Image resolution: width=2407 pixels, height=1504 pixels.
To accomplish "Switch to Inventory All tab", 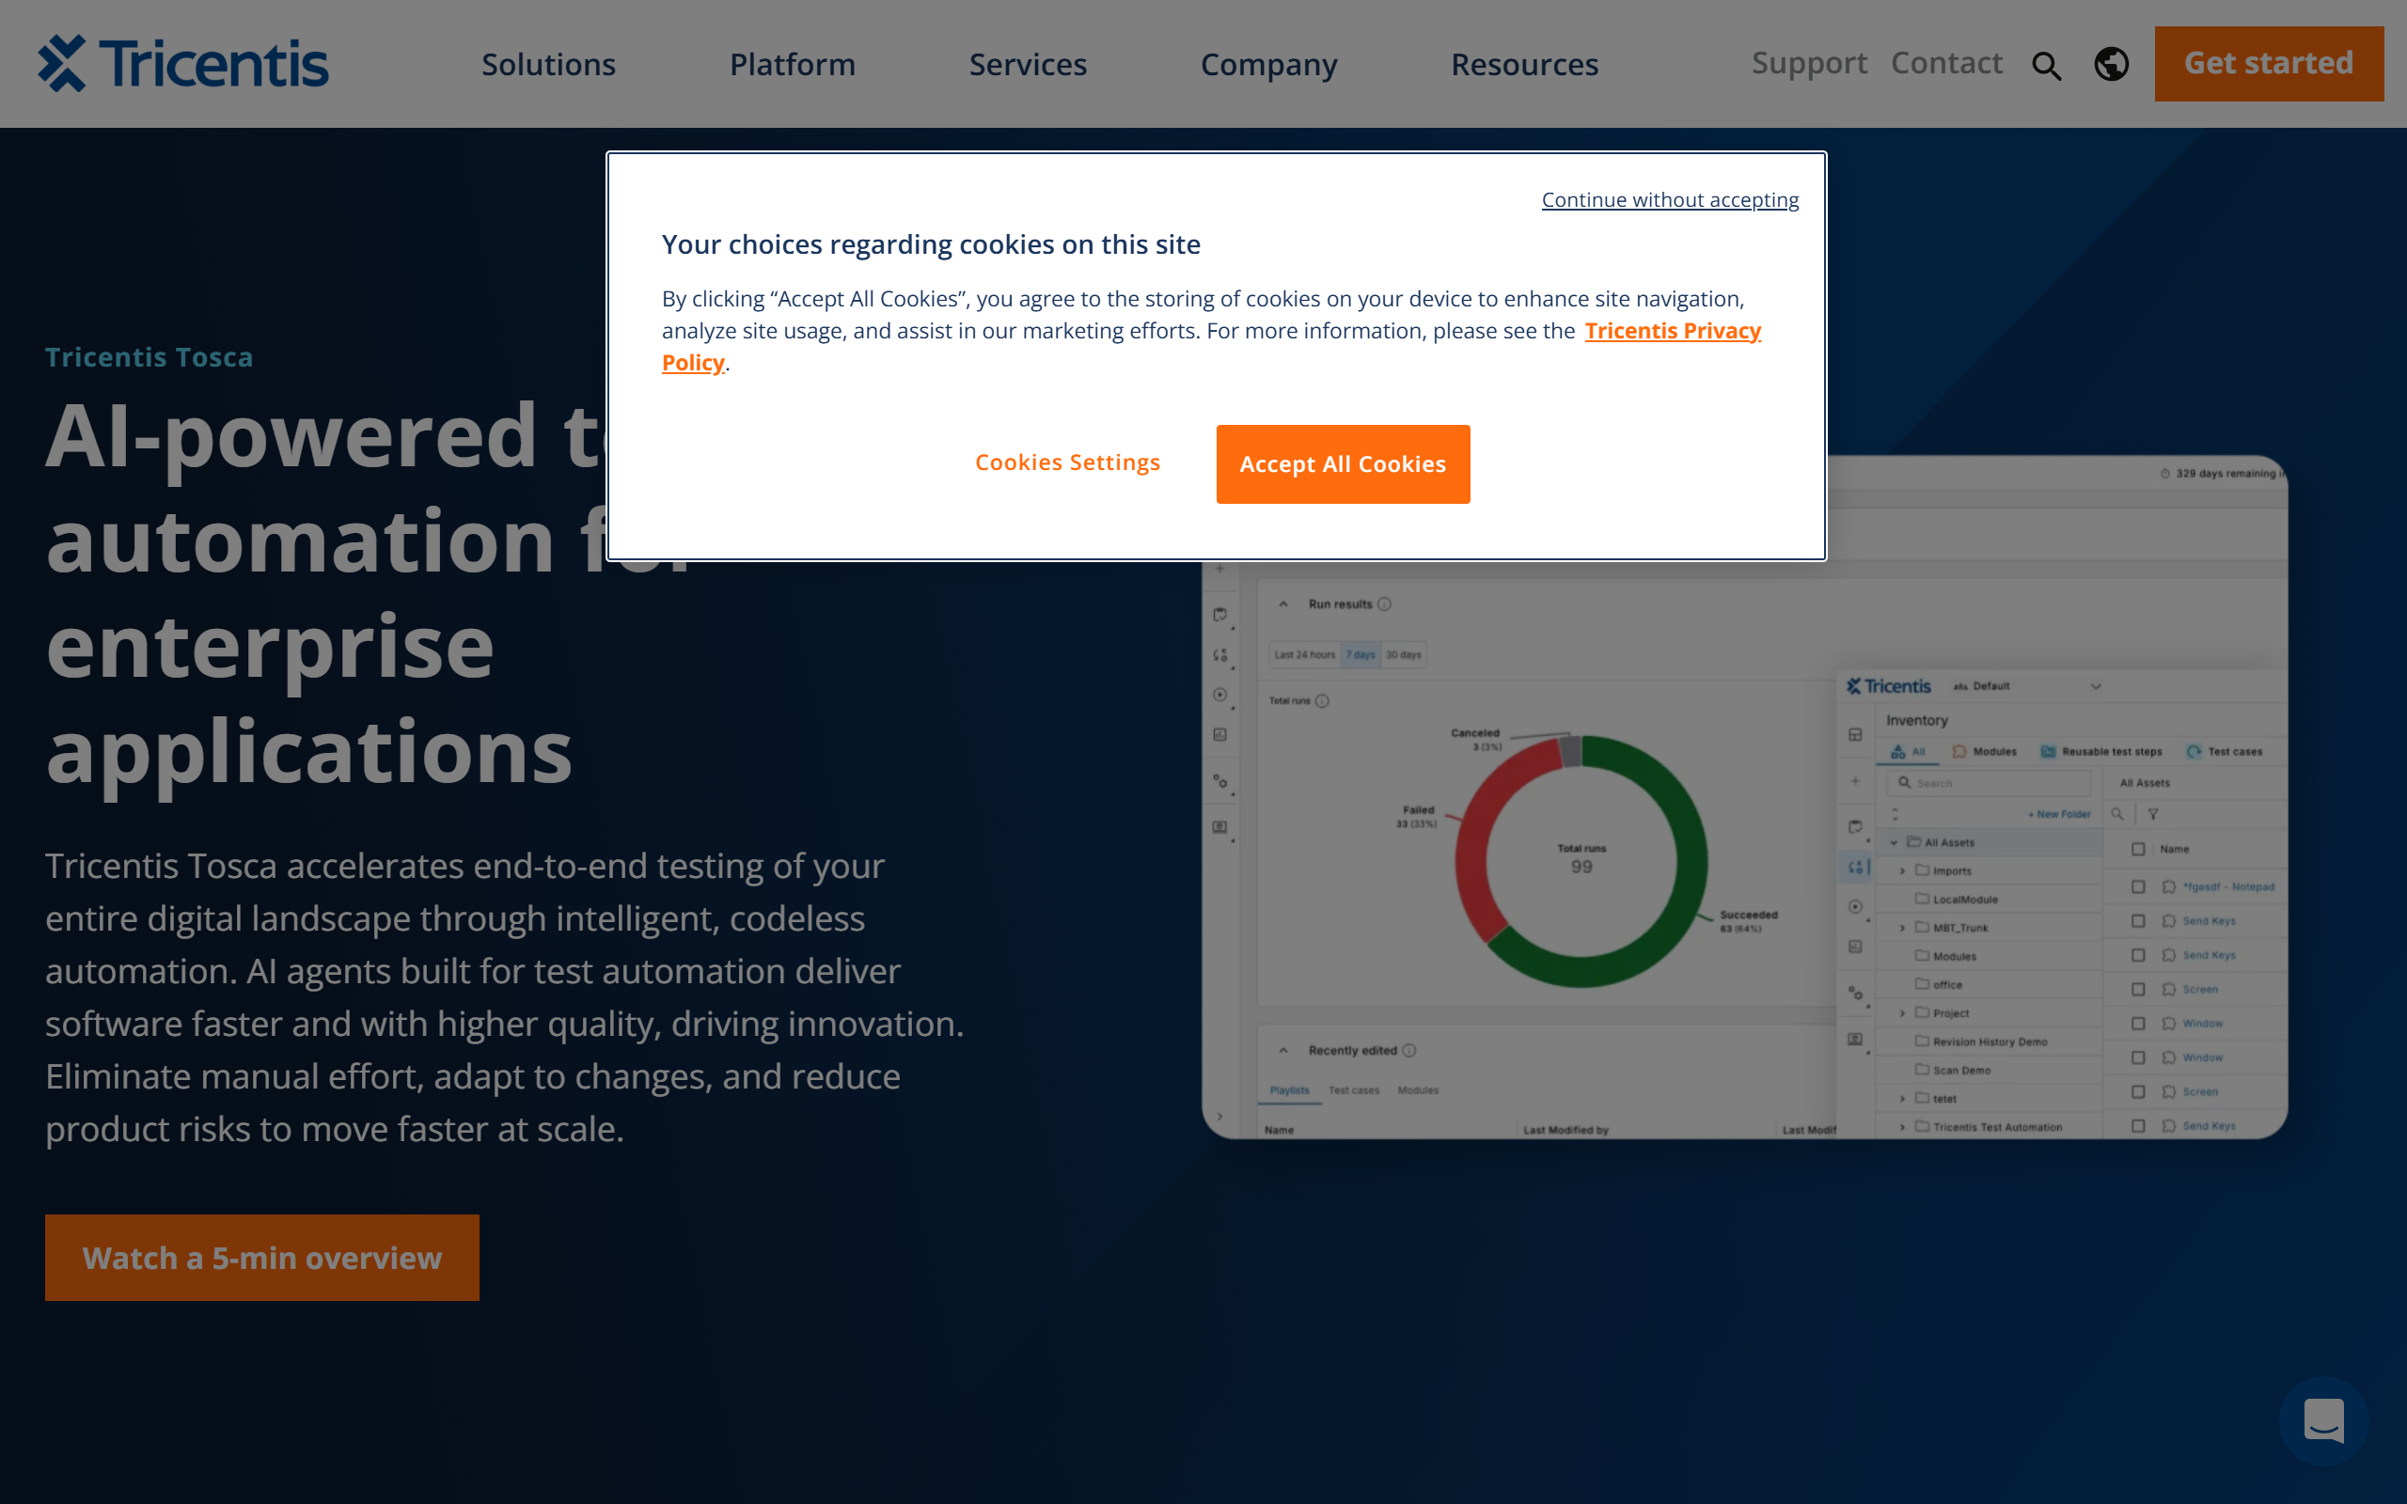I will pos(1908,752).
